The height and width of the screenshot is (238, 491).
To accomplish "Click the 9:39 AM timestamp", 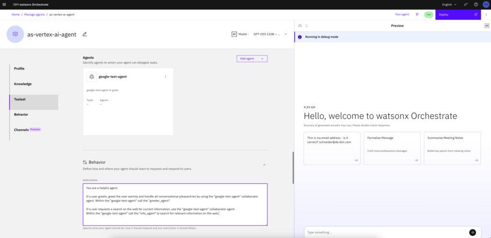I will [309, 107].
